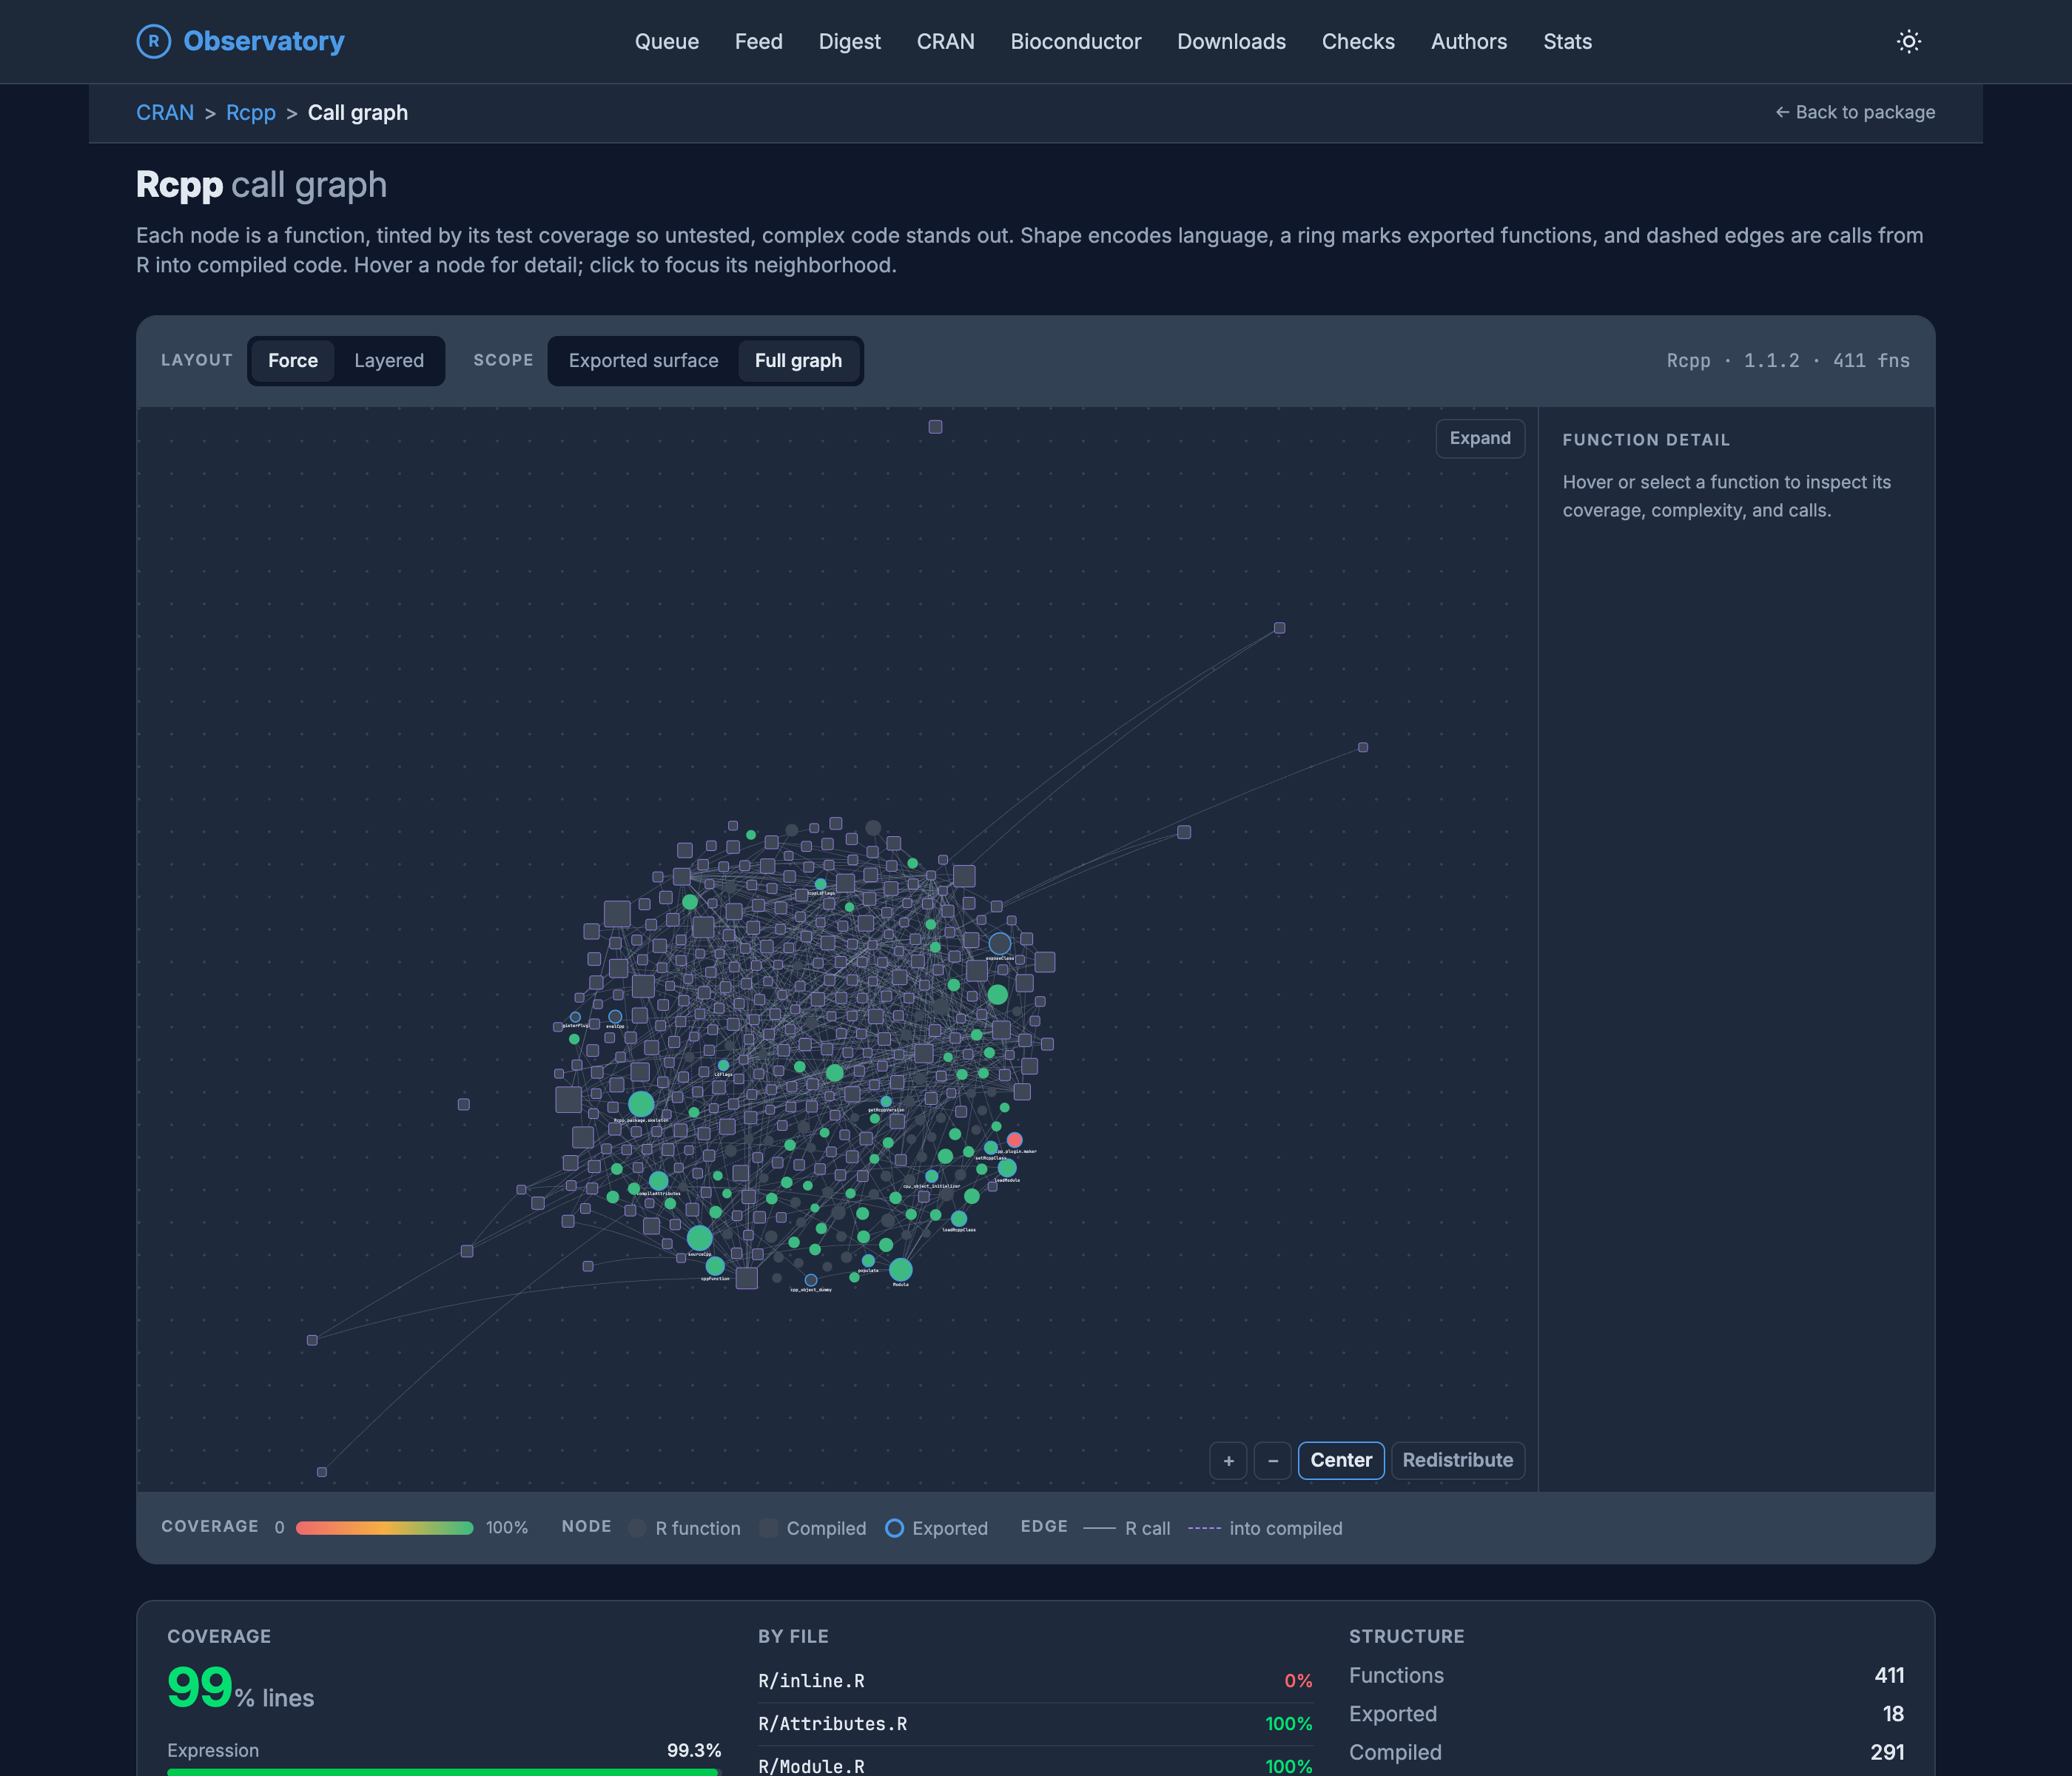
Task: Click the Exported 18 structure row
Action: tap(1626, 1714)
